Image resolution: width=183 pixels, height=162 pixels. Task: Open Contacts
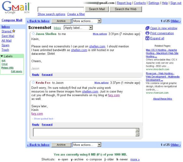(x=140, y=3)
